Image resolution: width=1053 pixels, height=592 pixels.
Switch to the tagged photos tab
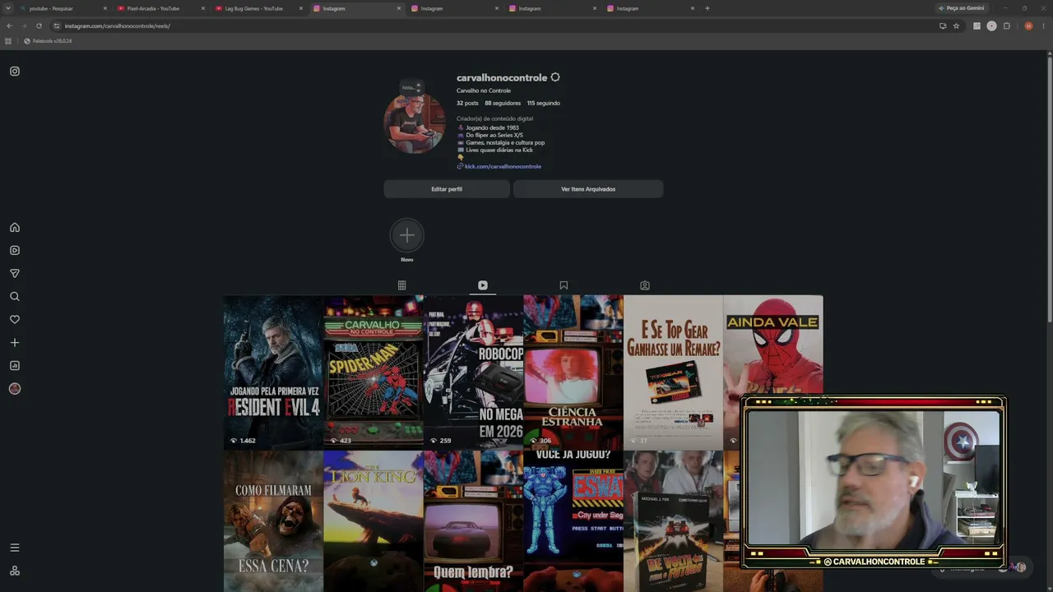(645, 285)
